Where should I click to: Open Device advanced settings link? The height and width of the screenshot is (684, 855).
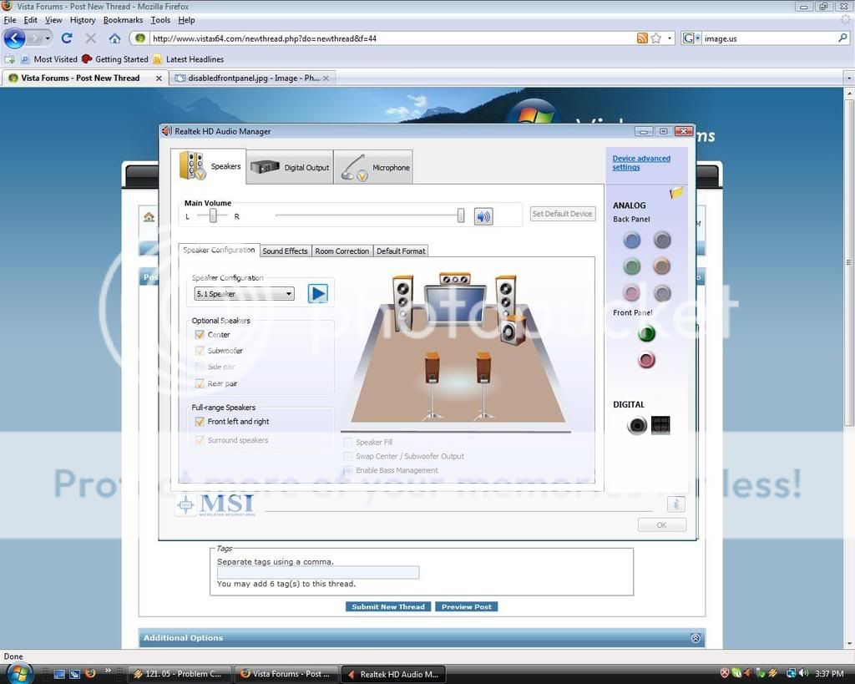click(641, 163)
